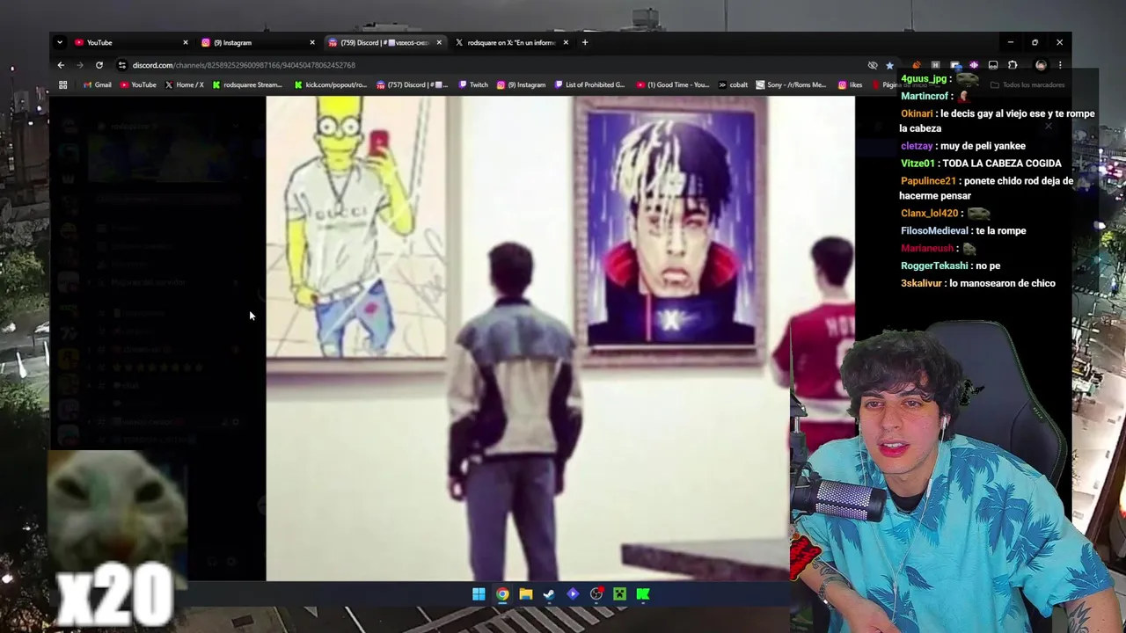Close the Instagram tab

[x=312, y=42]
